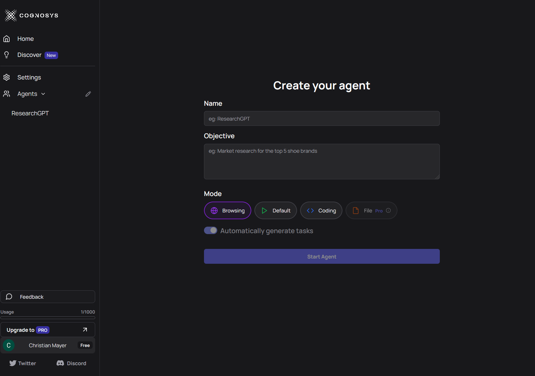Click the Settings gear icon
This screenshot has height=376, width=535.
click(6, 77)
